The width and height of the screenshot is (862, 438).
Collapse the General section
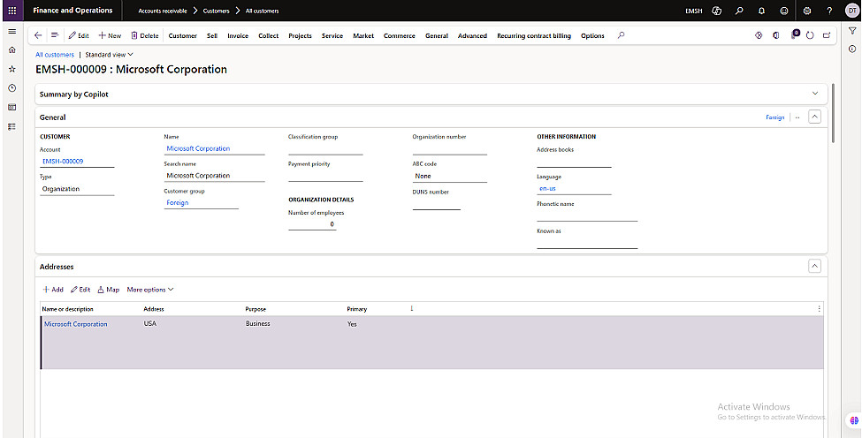814,117
